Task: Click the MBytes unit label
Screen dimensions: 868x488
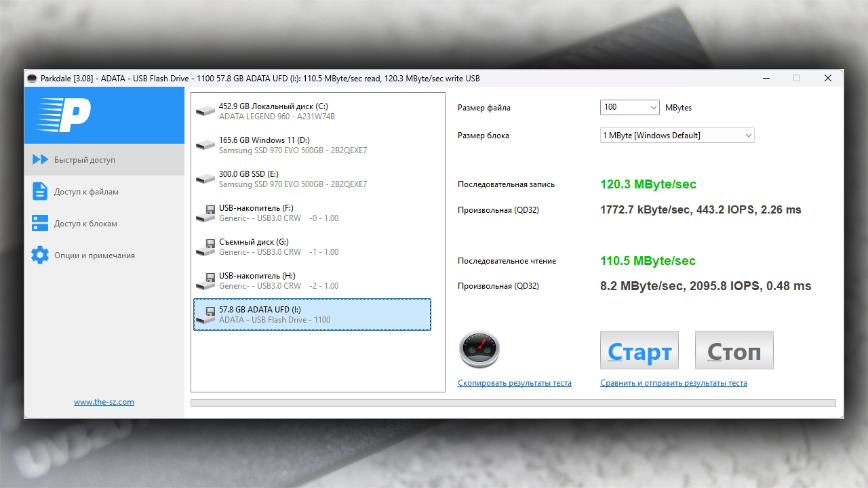Action: point(679,108)
